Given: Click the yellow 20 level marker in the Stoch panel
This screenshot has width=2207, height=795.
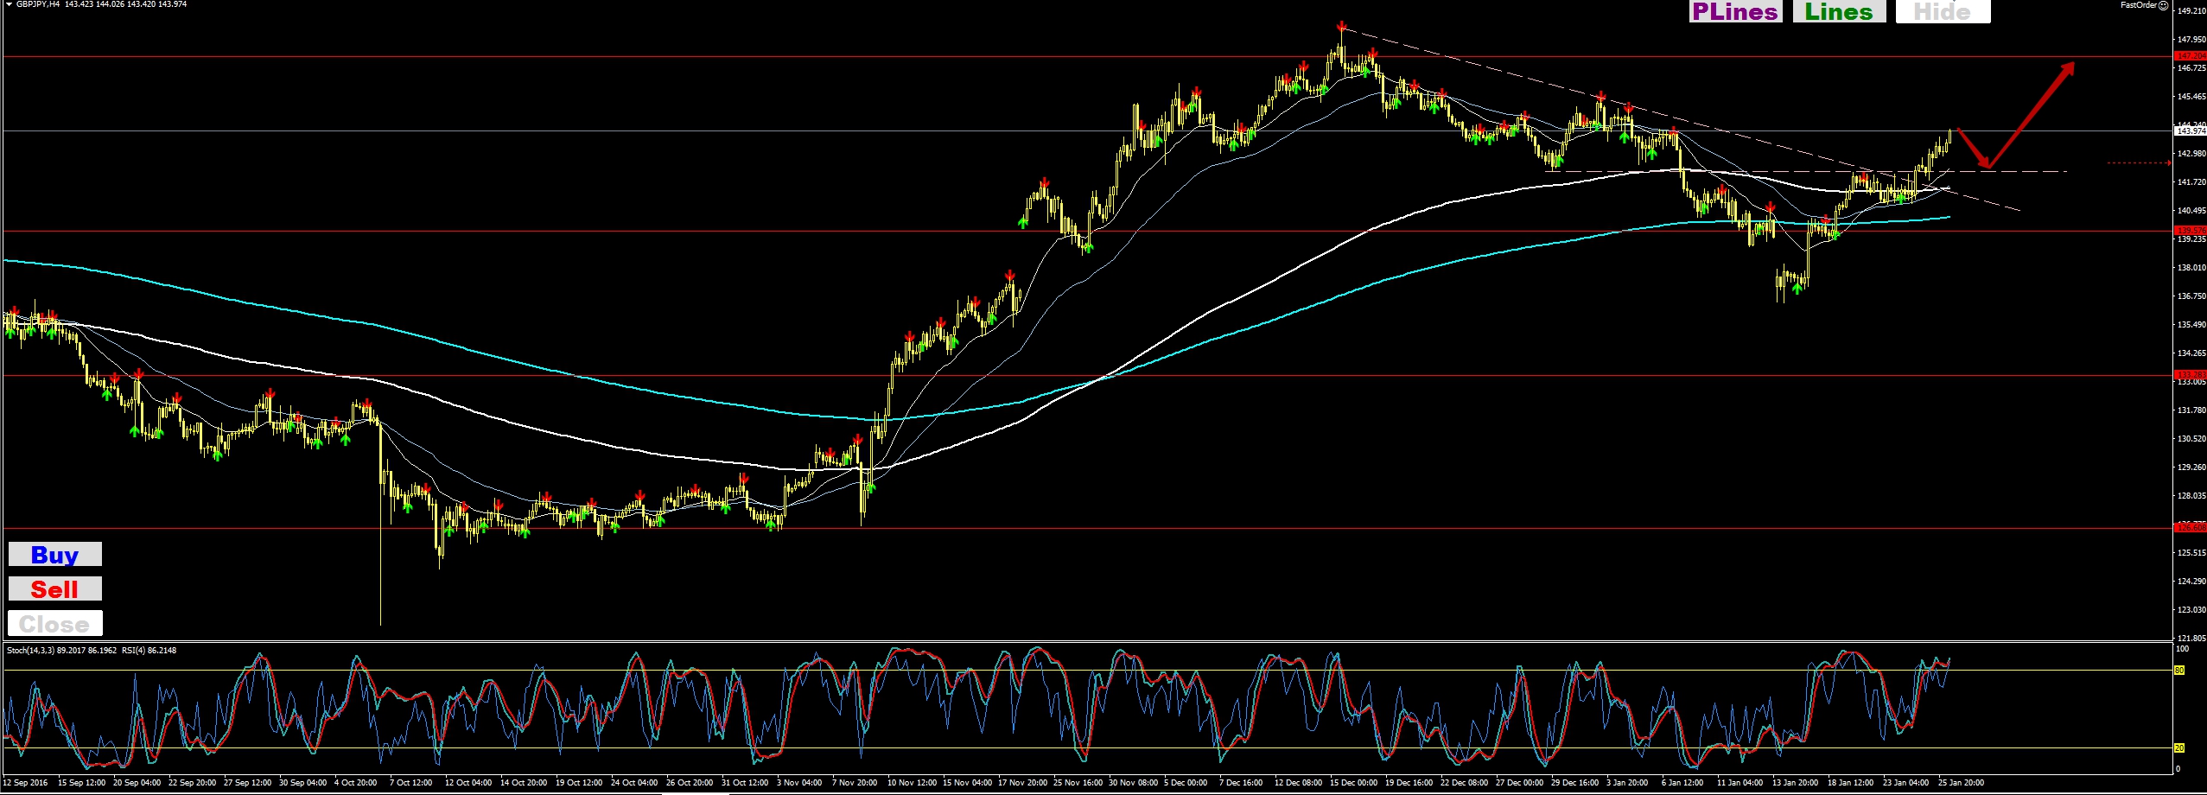Looking at the screenshot, I should pyautogui.click(x=2179, y=747).
